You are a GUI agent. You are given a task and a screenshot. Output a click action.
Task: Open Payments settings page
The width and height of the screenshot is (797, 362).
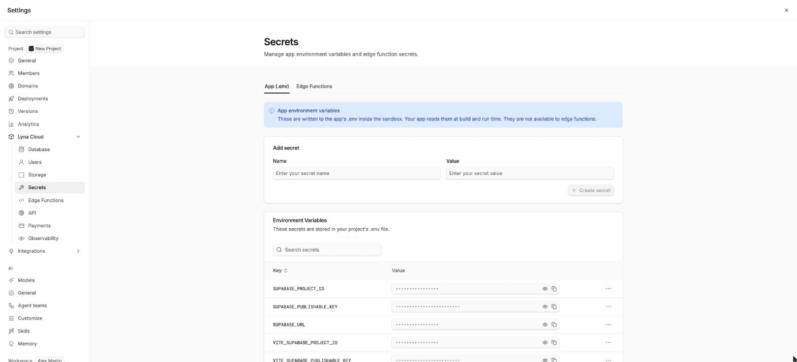[50, 226]
